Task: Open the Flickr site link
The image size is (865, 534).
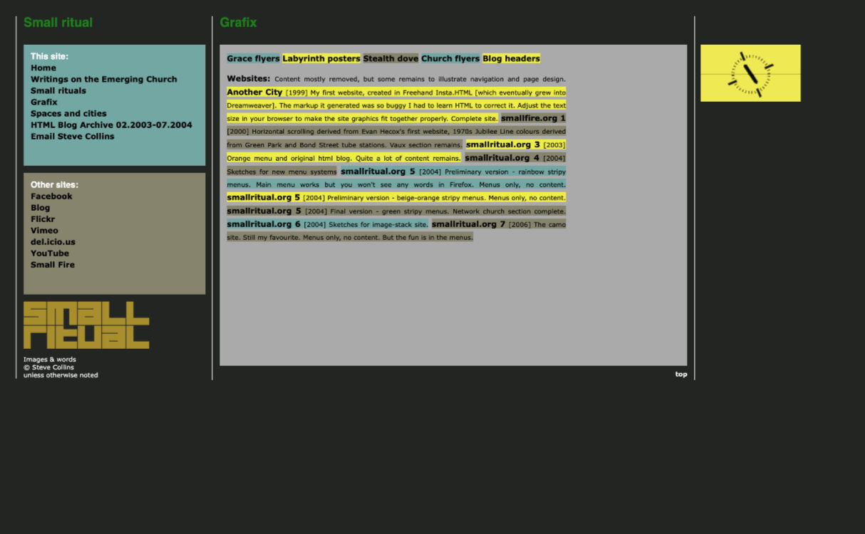Action: [x=43, y=219]
